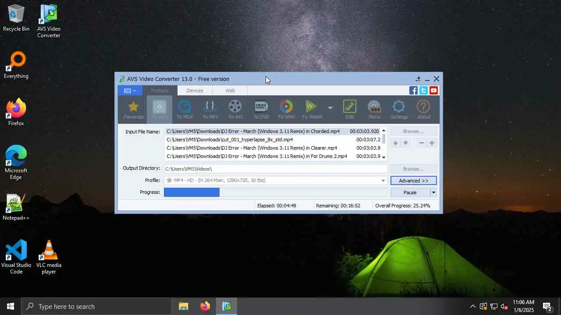The width and height of the screenshot is (561, 315).
Task: Open the notification center icon
Action: pos(547,306)
